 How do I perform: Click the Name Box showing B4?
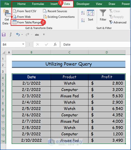[13, 44]
